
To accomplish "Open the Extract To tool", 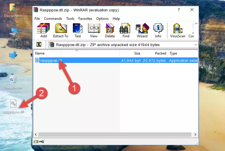I will coord(61,30).
